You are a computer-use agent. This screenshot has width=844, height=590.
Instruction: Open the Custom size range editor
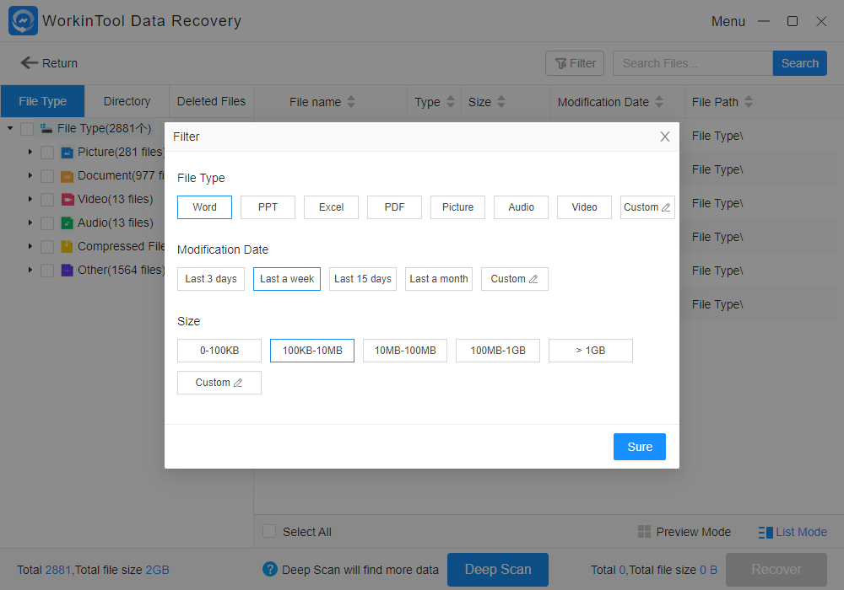point(219,383)
